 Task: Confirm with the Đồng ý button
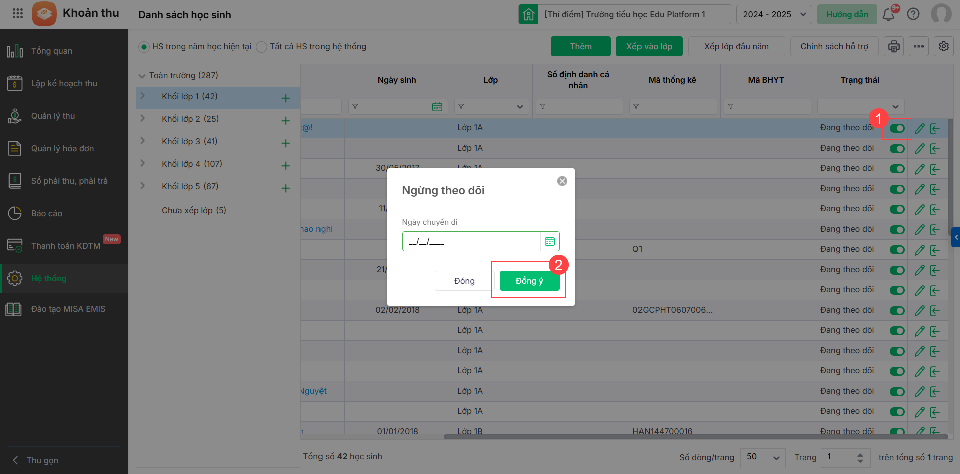pyautogui.click(x=529, y=281)
